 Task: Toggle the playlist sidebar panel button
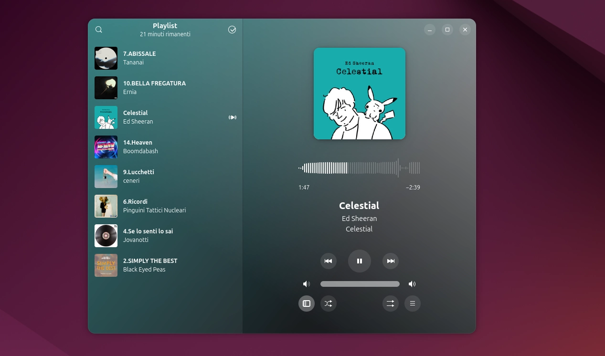coord(307,304)
